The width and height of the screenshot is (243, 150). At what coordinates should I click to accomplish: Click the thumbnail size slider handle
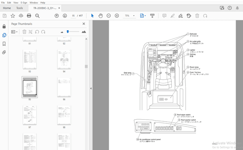(x=68, y=32)
